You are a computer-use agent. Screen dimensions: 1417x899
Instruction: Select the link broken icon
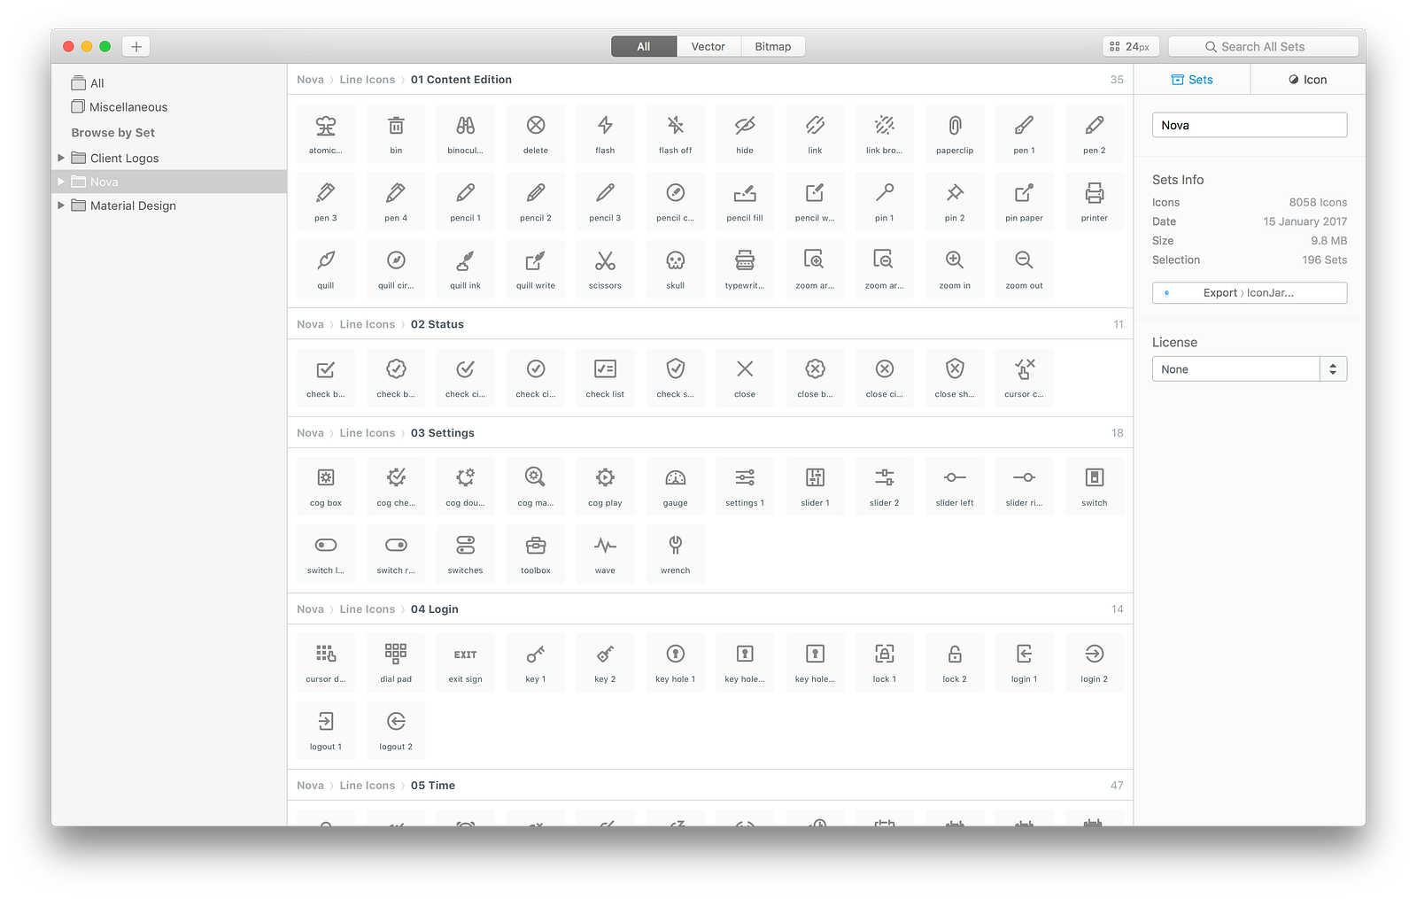[885, 134]
